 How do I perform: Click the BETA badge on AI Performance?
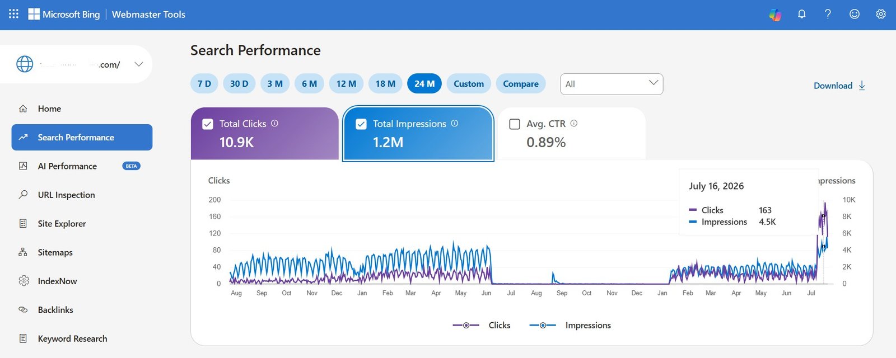(x=132, y=166)
